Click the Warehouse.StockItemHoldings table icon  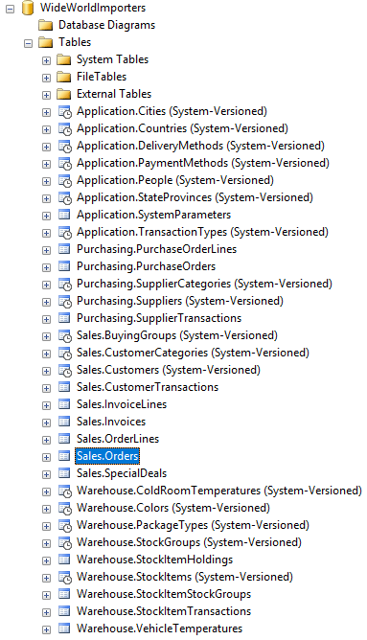tap(64, 560)
